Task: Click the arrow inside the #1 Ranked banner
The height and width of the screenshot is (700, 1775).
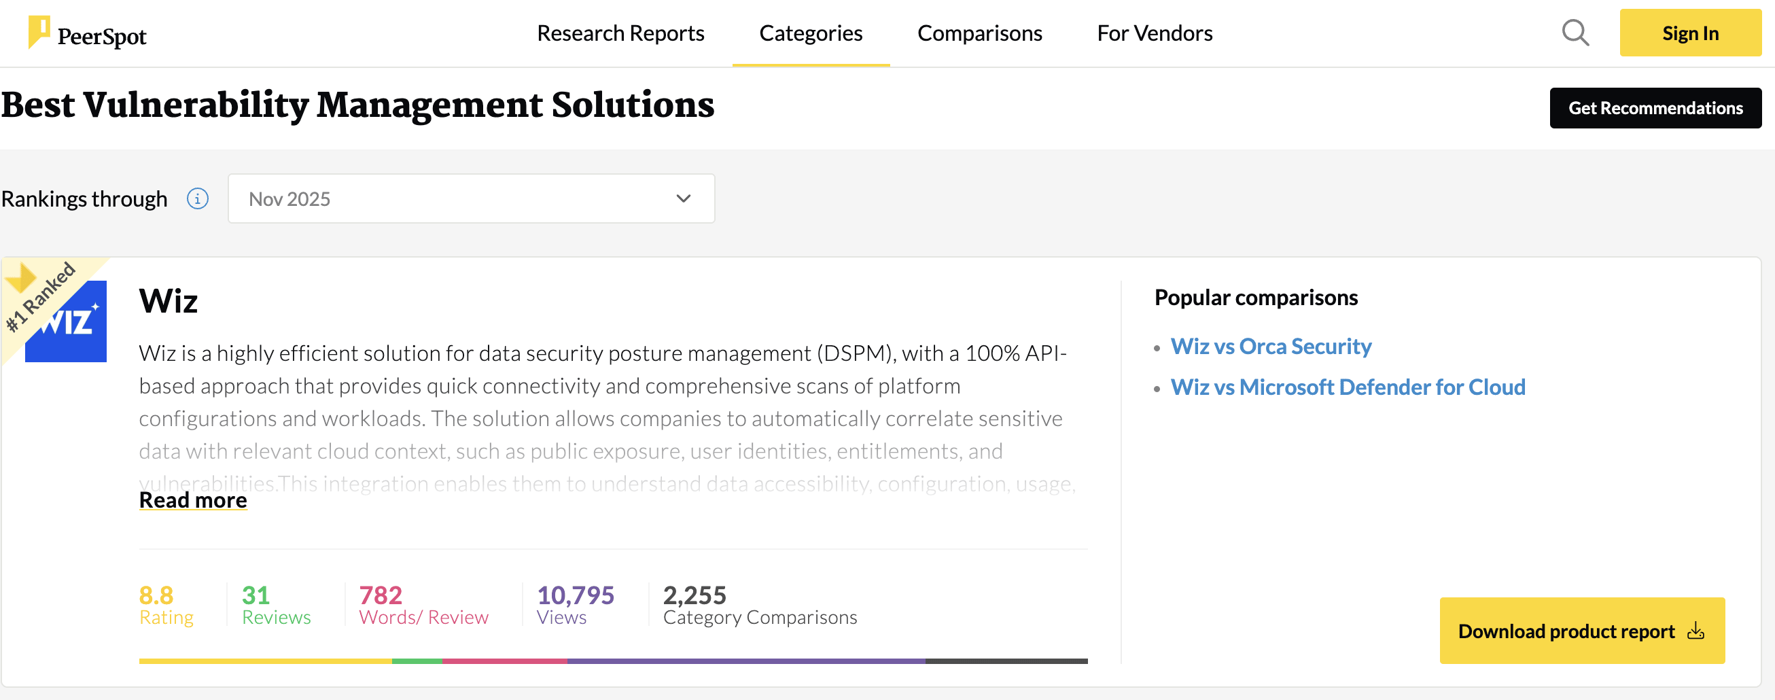Action: (20, 277)
